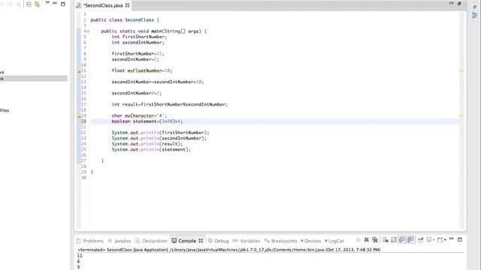Screen dimensions: 481x270
Task: Open Package Explorer view menu triangle
Action: (x=47, y=3)
